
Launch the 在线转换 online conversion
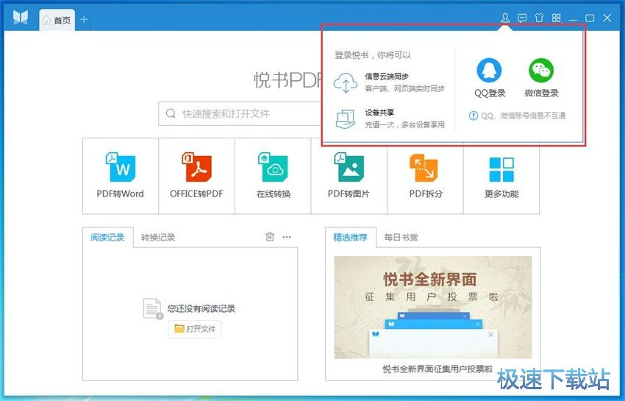click(x=273, y=176)
